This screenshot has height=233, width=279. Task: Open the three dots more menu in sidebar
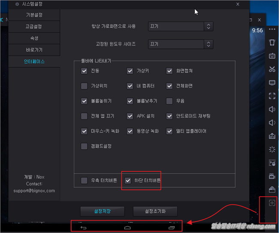point(272,29)
